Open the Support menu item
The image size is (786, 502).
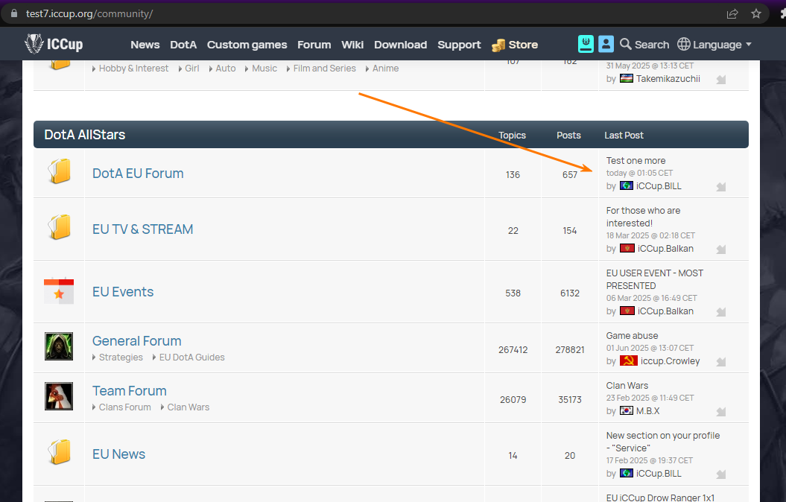[459, 45]
